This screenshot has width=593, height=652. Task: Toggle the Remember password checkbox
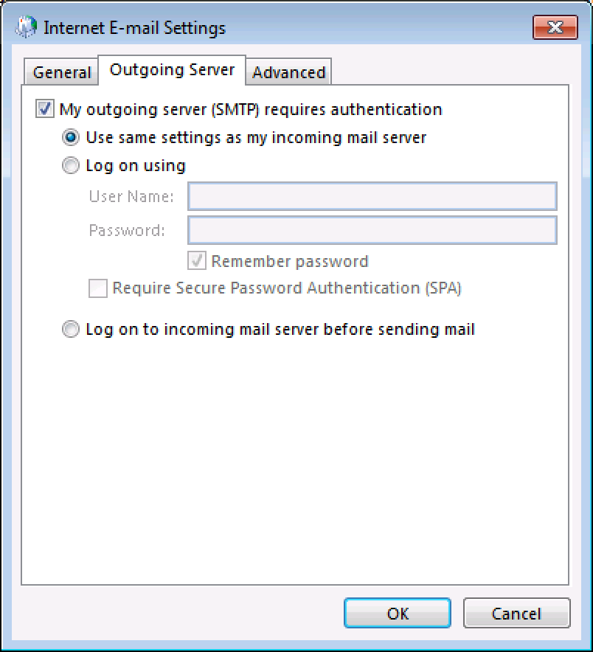coord(197,260)
